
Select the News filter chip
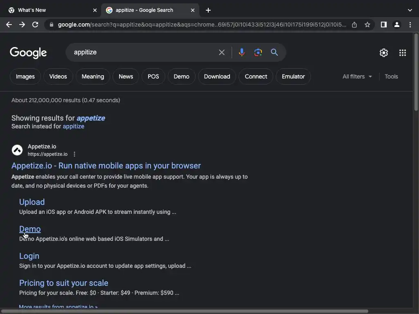click(x=126, y=76)
